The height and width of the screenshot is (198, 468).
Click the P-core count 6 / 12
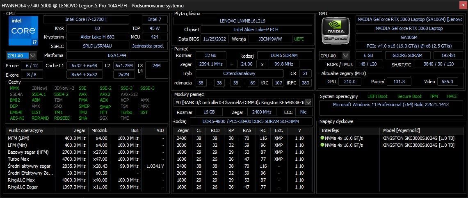coord(32,66)
